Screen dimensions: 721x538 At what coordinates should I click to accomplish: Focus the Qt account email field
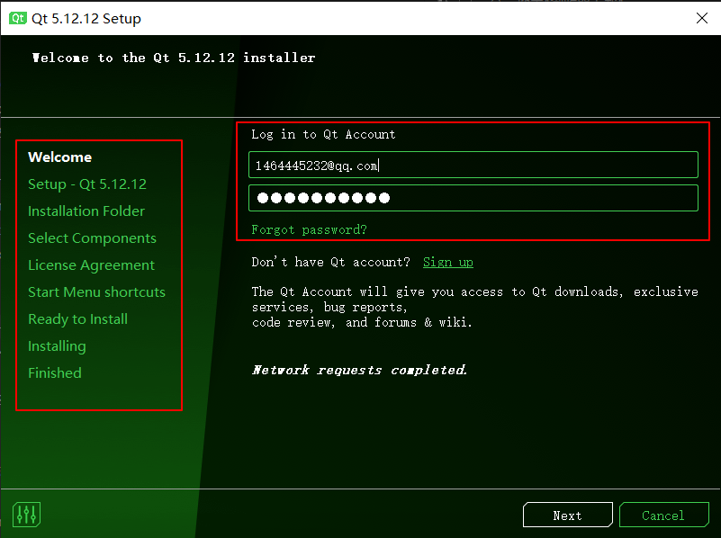pyautogui.click(x=473, y=165)
